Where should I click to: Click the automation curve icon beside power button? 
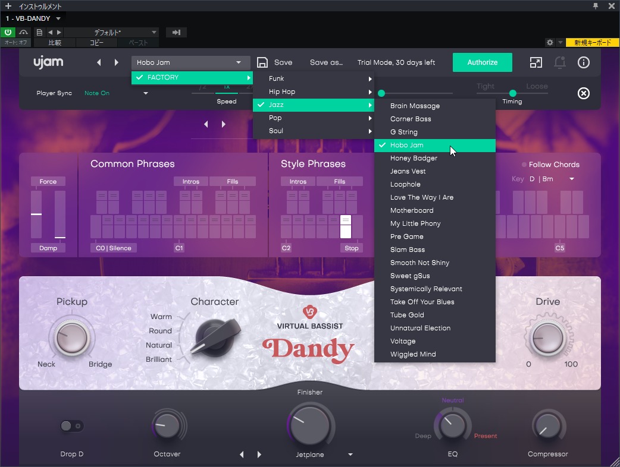click(24, 32)
